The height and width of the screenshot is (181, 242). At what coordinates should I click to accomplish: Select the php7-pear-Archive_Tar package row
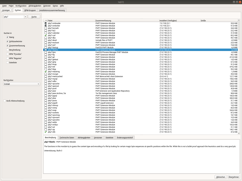(140, 93)
